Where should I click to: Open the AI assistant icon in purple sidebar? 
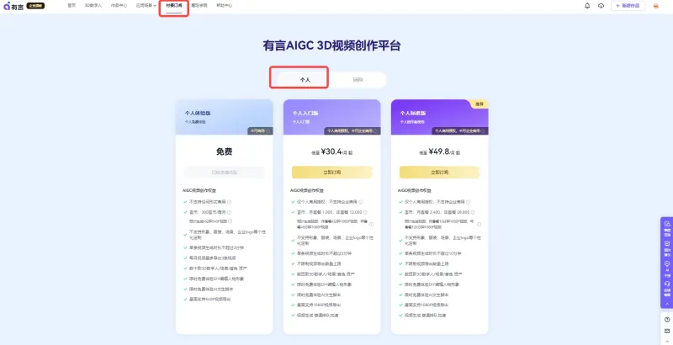click(667, 263)
